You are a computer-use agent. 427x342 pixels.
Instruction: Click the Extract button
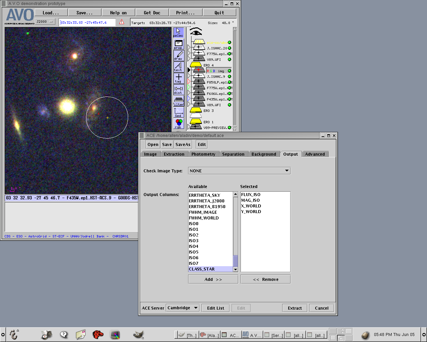295,308
